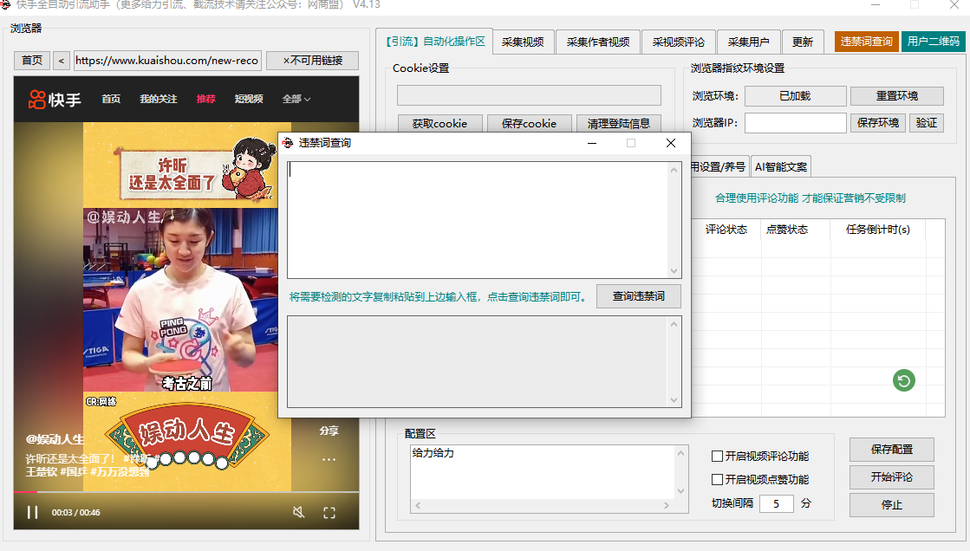Image resolution: width=970 pixels, height=551 pixels.
Task: Switch to the AI智能文案 tab
Action: (x=781, y=167)
